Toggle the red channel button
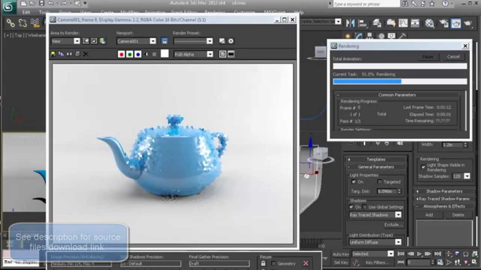This screenshot has height=270, width=481. coord(121,54)
